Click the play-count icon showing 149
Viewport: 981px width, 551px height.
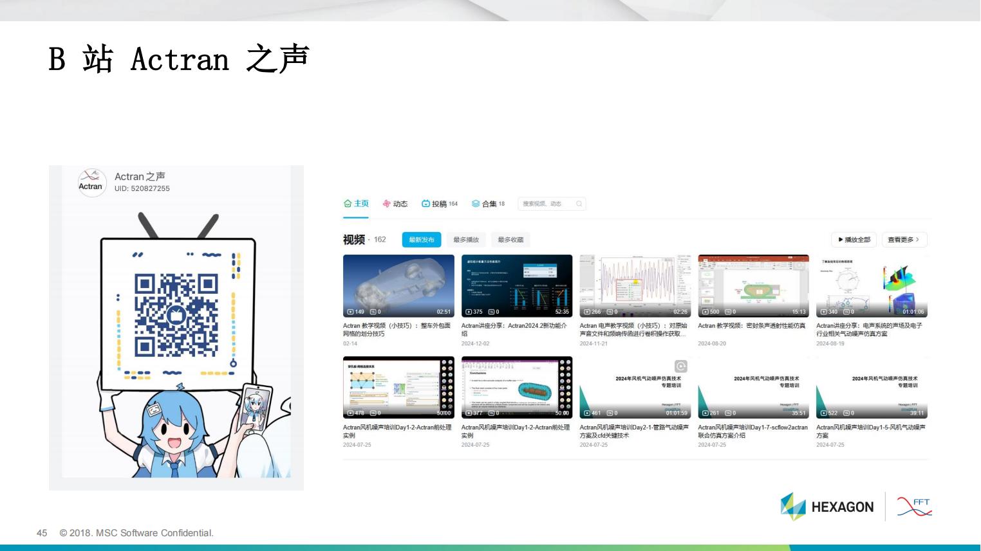tap(351, 312)
